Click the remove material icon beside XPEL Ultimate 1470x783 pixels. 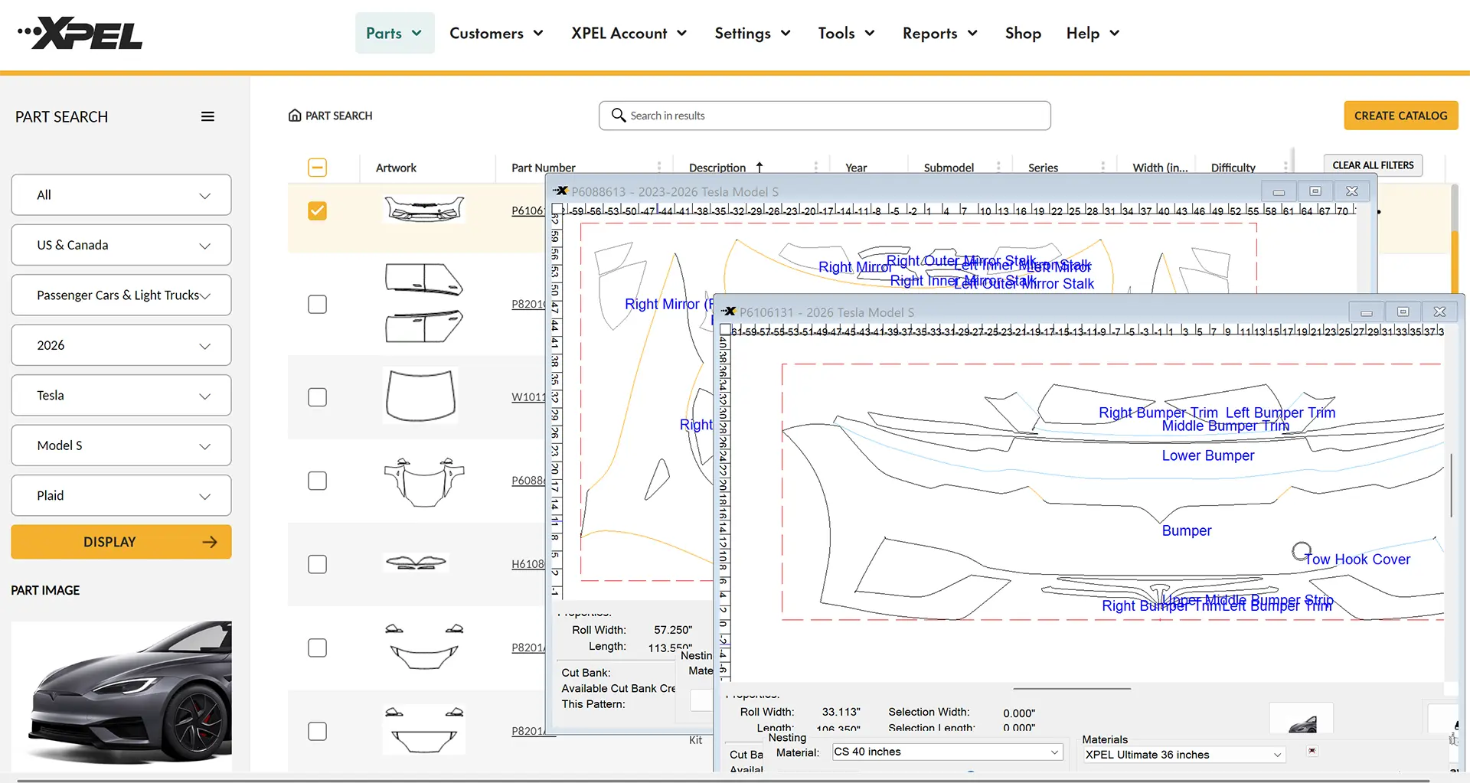(1311, 751)
